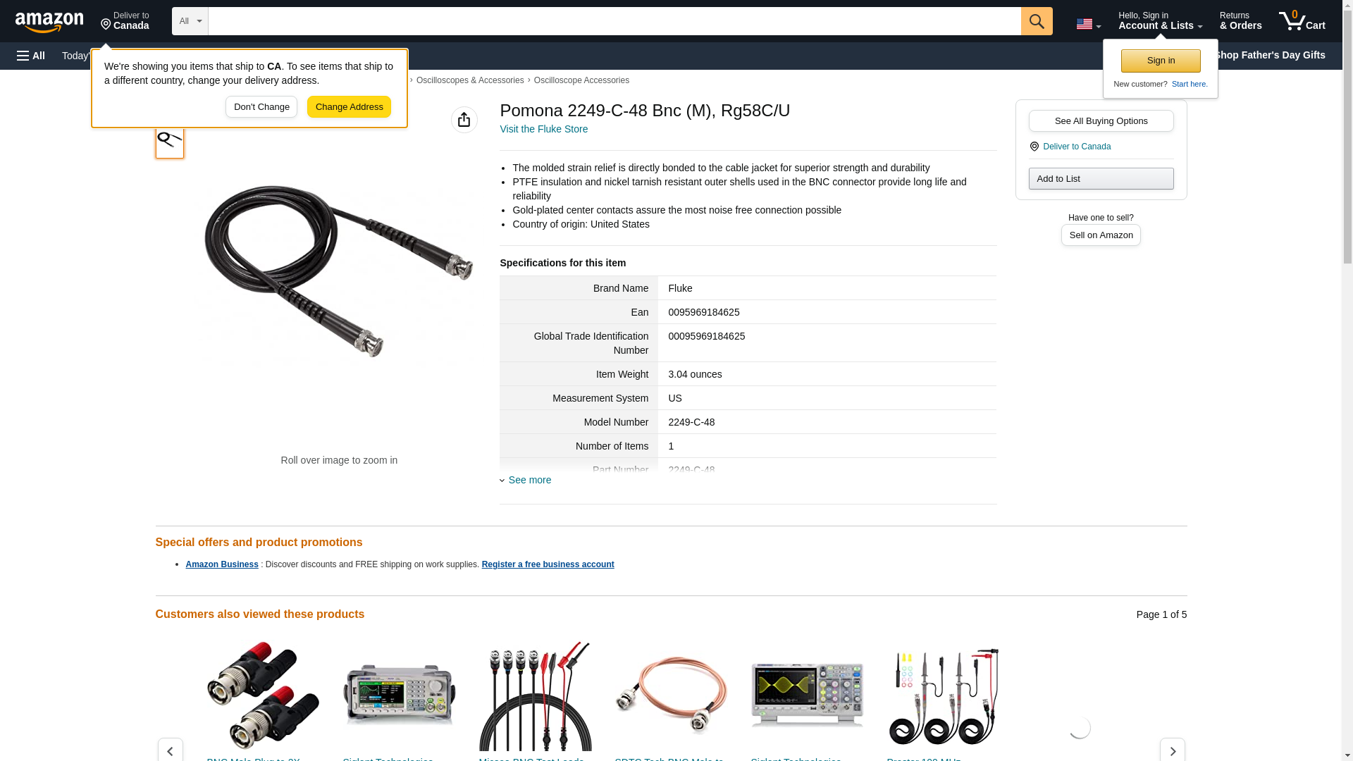This screenshot has height=761, width=1353.
Task: Click the Sign in button
Action: (x=1161, y=61)
